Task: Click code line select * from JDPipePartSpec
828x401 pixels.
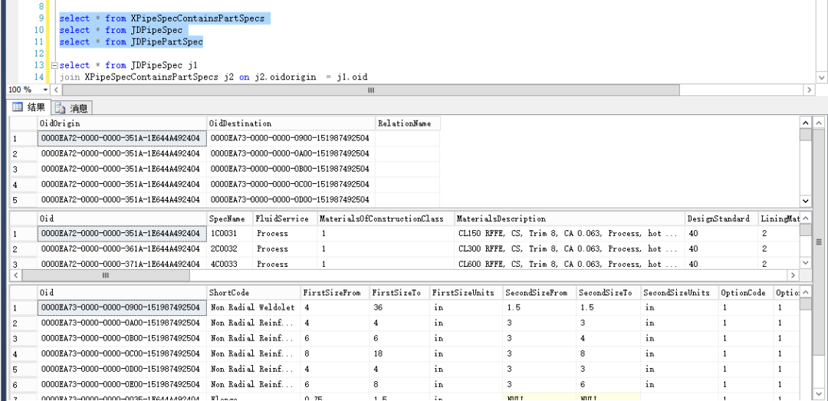Action: (131, 41)
